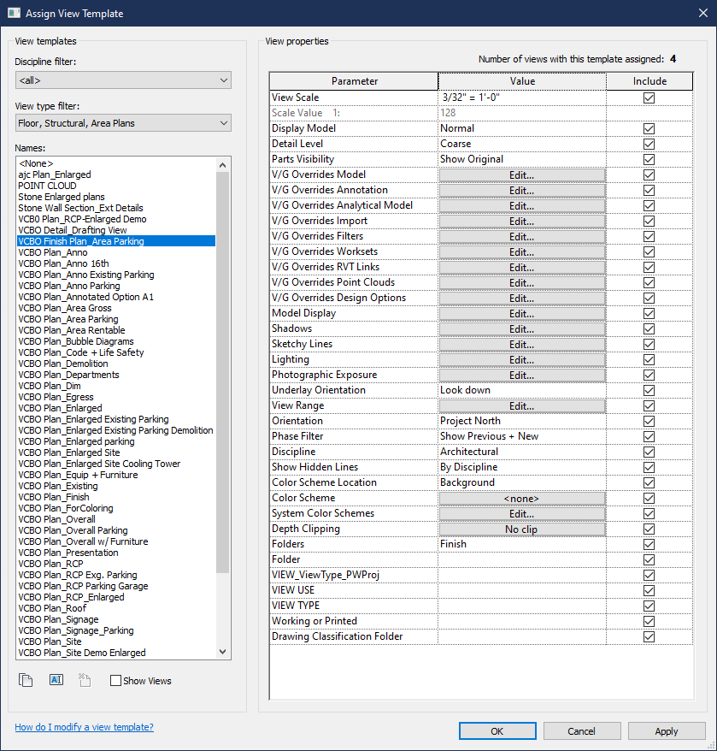Enable the Show Views checkbox
The width and height of the screenshot is (717, 751).
[117, 680]
